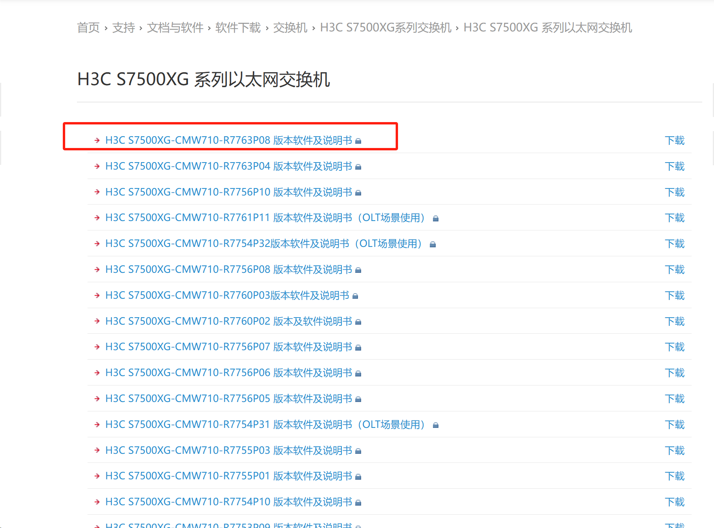Click the lock icon beside R7756P06 entry
This screenshot has width=714, height=528.
click(x=358, y=373)
